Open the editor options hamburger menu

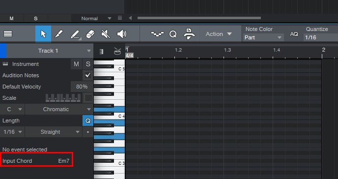8,33
